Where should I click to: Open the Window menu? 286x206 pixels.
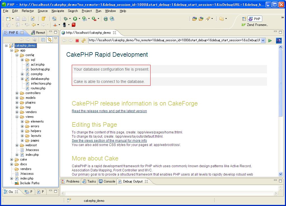point(110,11)
